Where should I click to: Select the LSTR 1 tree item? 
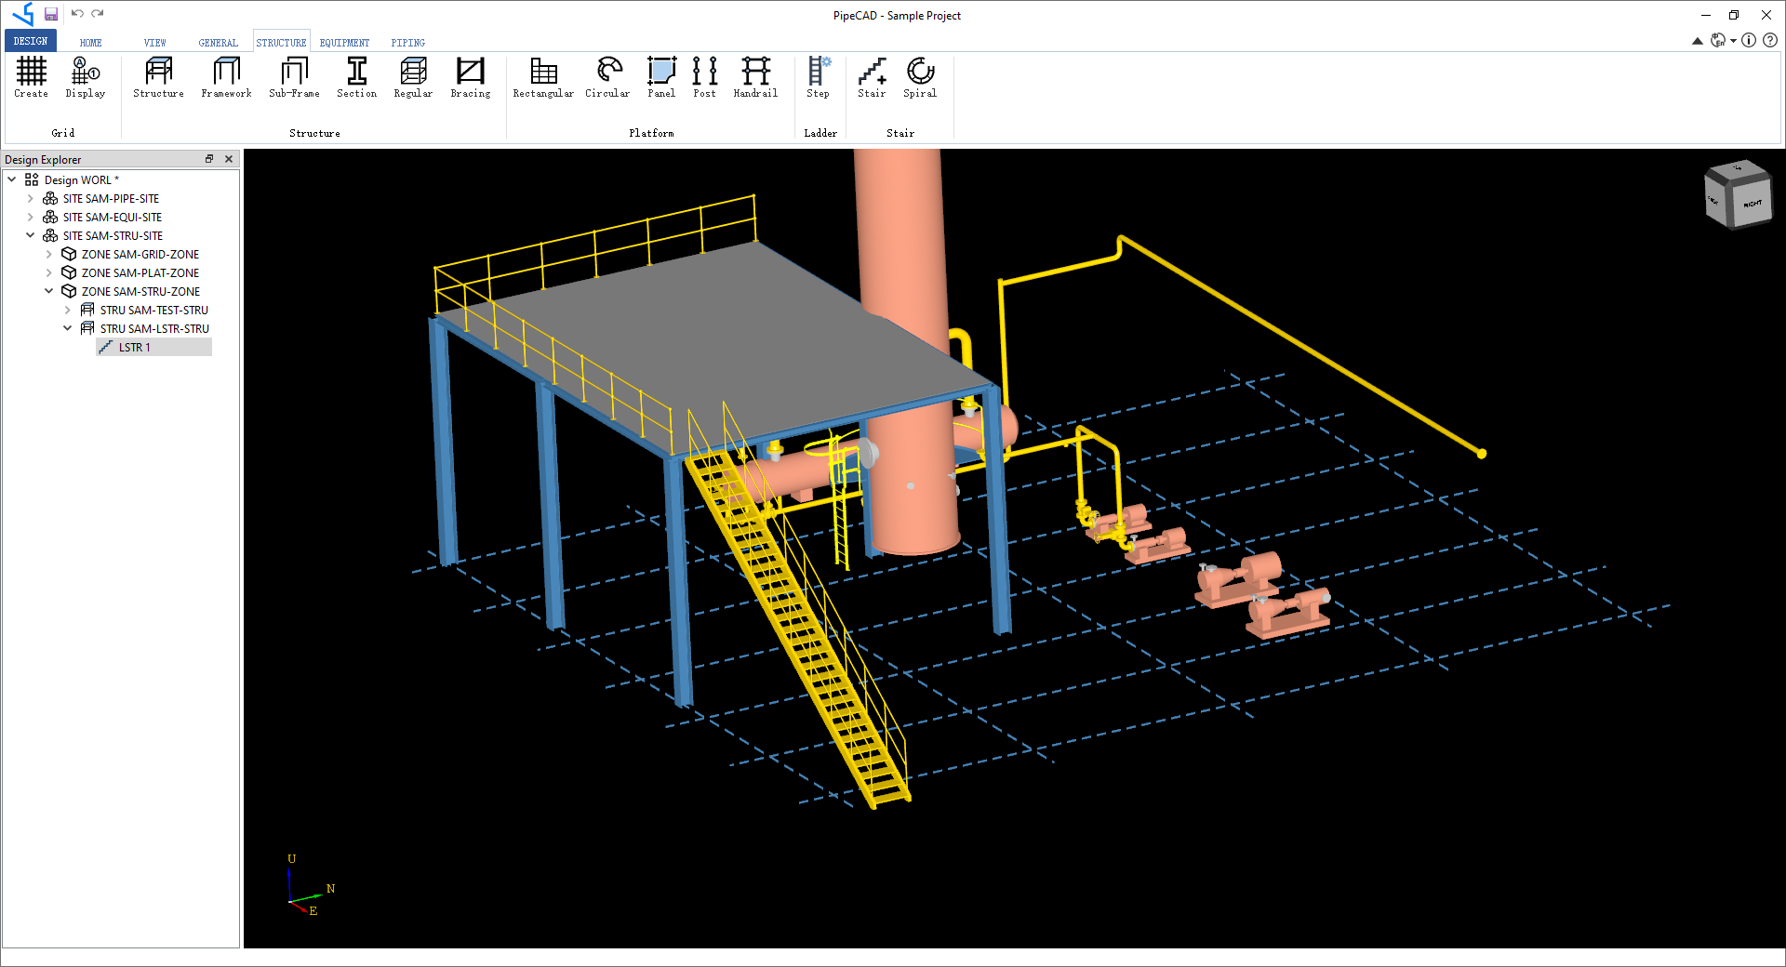(x=134, y=347)
